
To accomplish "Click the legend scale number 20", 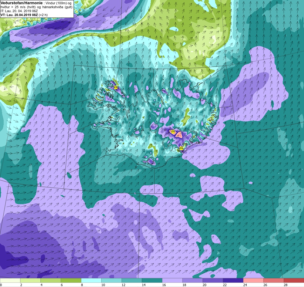I will point(205,285).
